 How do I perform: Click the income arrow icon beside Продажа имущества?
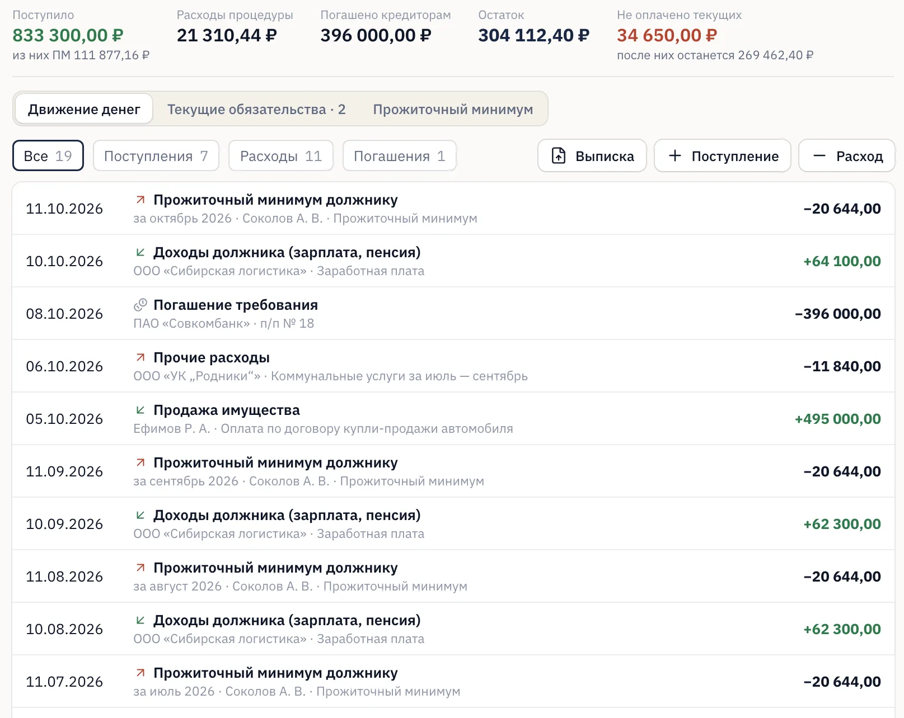(140, 410)
